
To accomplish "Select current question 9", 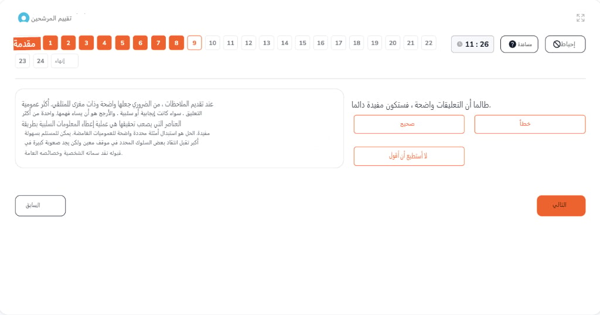I will pos(195,43).
